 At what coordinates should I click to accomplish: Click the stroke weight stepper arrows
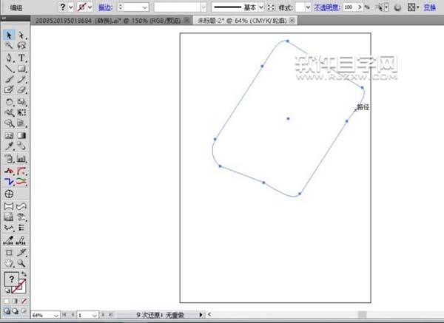(121, 7)
